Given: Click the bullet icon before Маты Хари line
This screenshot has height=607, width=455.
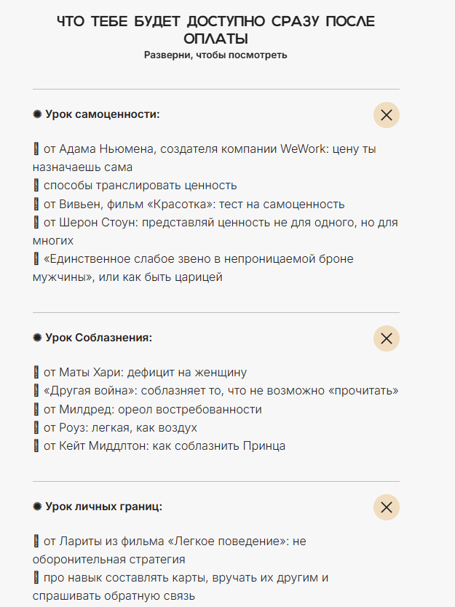Looking at the screenshot, I should [36, 373].
